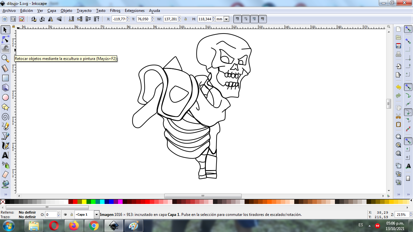Click Select All in All Layers icon

click(13, 19)
